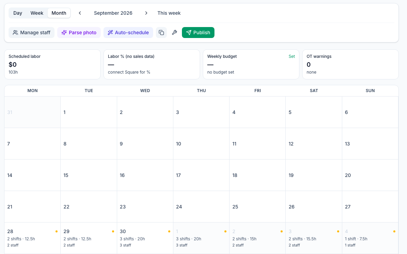Click "connect Square for %" text

[x=129, y=72]
